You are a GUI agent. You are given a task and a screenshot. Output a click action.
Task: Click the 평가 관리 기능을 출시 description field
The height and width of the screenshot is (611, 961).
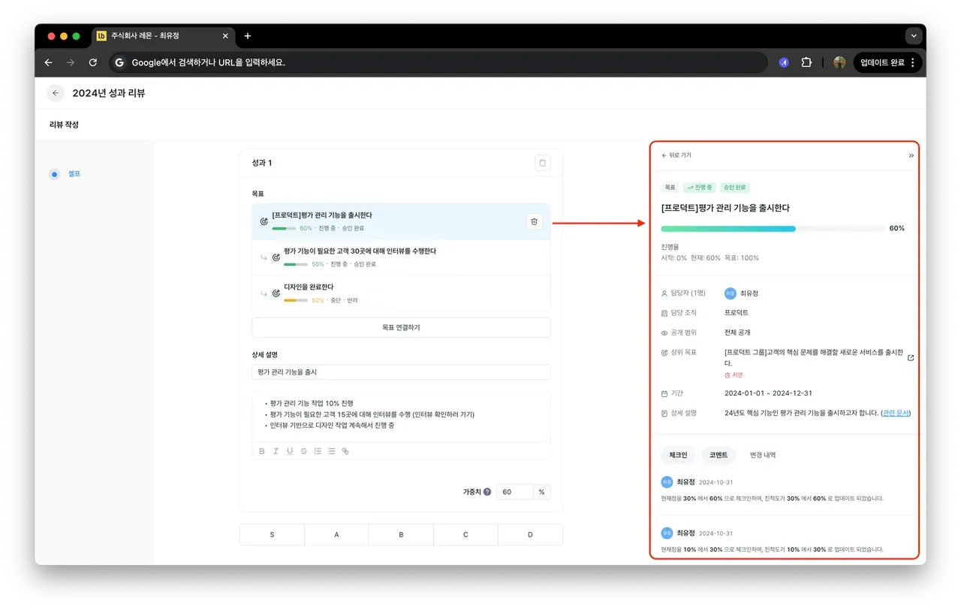coord(401,372)
